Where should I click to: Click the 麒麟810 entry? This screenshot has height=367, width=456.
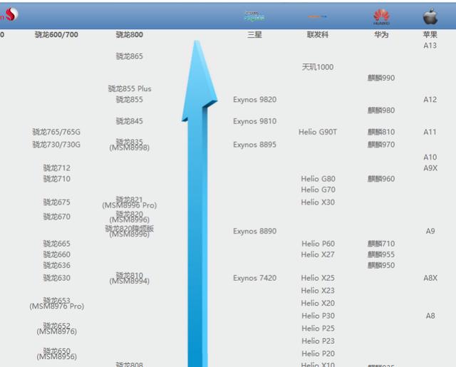(x=381, y=132)
